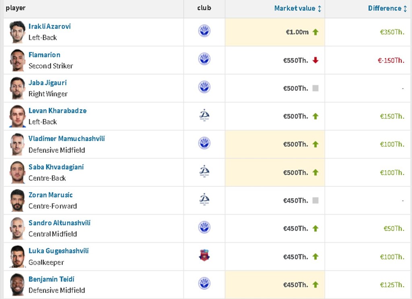The height and width of the screenshot is (299, 412).
Task: Click red down arrow beside €550Th. value
Action: (315, 60)
